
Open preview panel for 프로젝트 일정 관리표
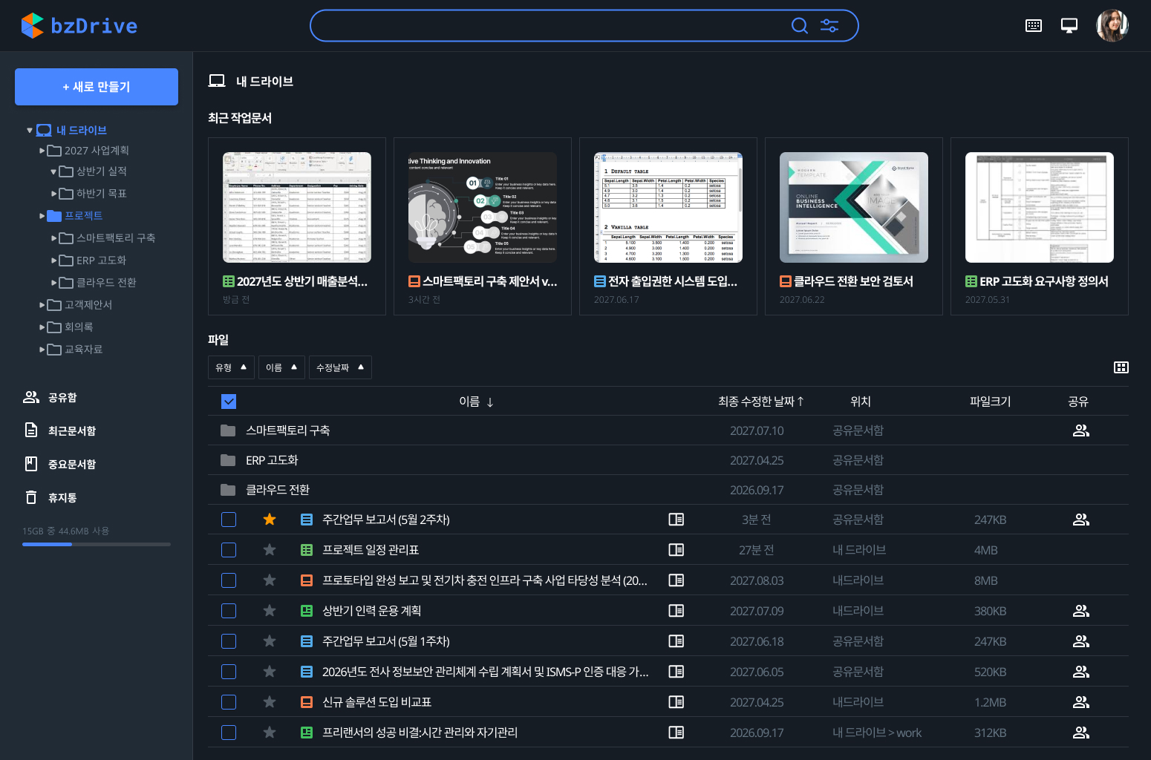pos(676,550)
